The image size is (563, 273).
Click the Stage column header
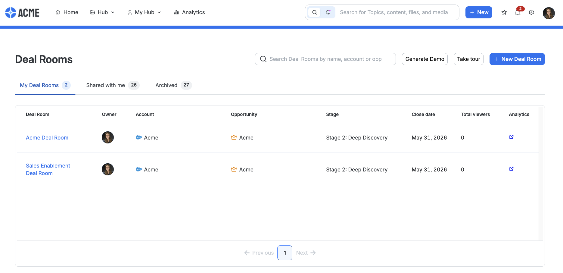(332, 115)
